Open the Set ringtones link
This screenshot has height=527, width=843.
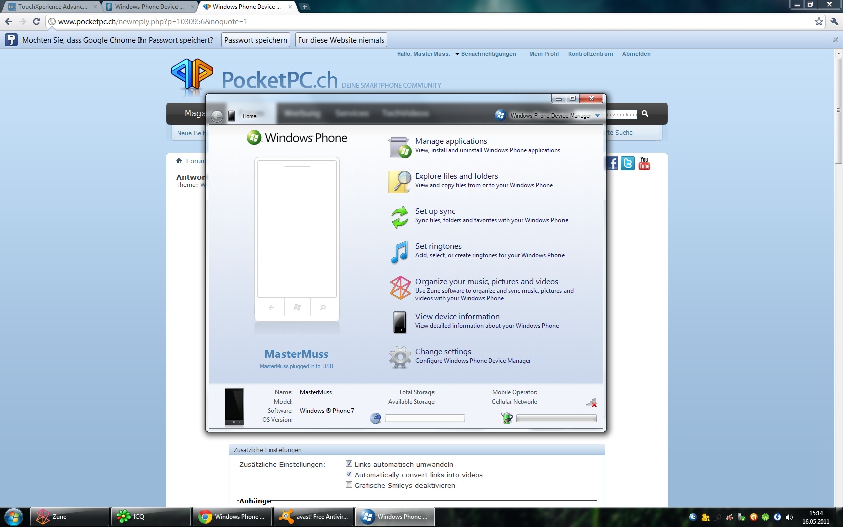(438, 246)
